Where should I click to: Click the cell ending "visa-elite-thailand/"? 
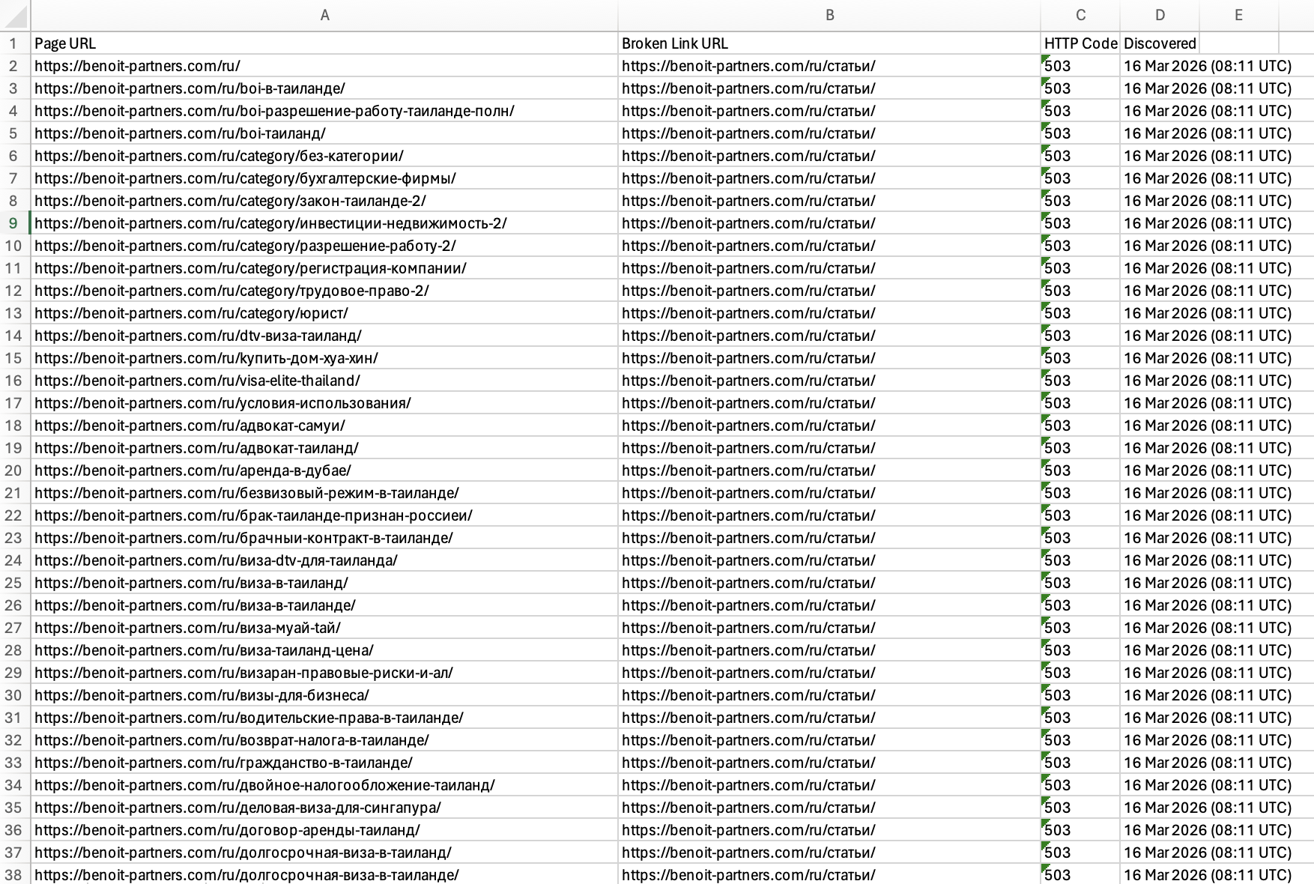click(324, 381)
